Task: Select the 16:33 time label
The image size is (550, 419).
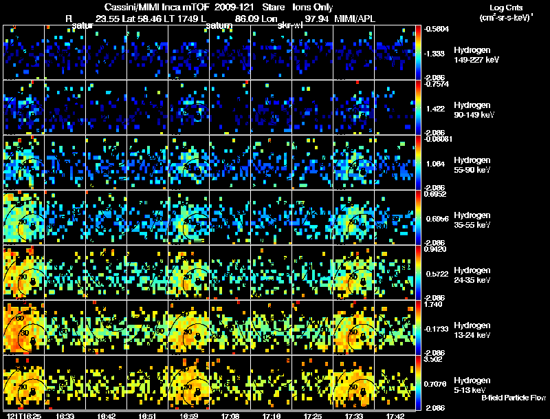Action: 65,416
